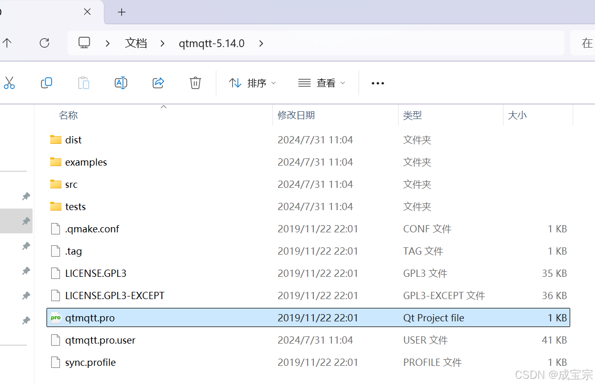595x385 pixels.
Task: Select the sync.profile file
Action: point(308,362)
